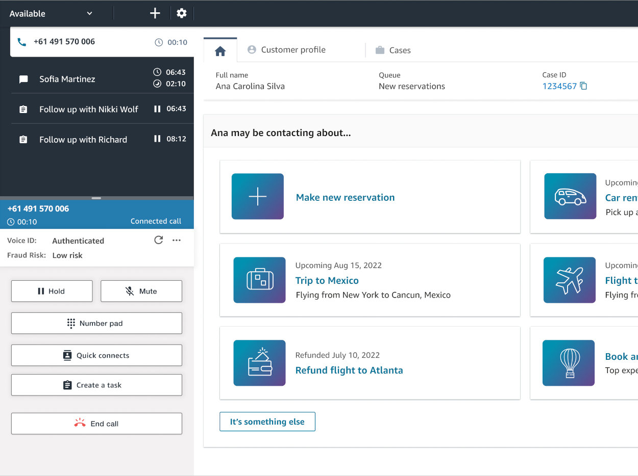This screenshot has height=476, width=638.
Task: Click the plus icon in top bar
Action: pos(155,13)
